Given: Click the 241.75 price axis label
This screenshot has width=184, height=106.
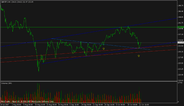Looking at the screenshot, I should point(180,23).
